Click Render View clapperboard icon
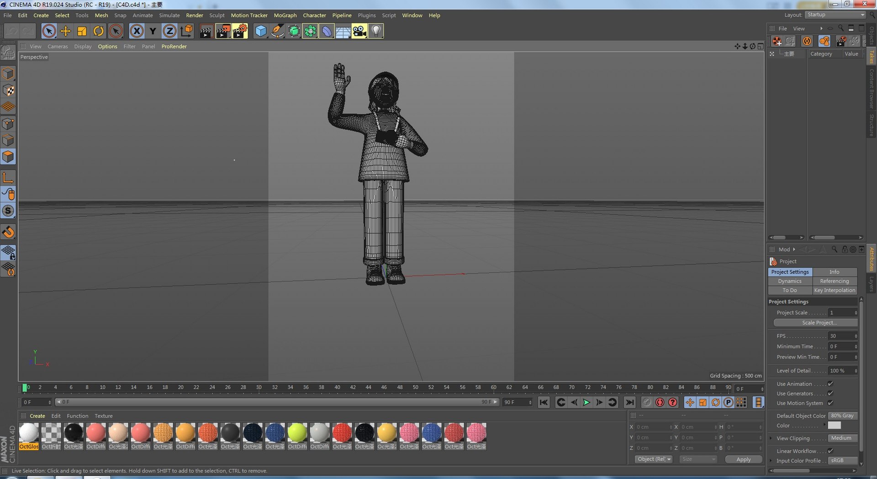The image size is (877, 479). [206, 31]
